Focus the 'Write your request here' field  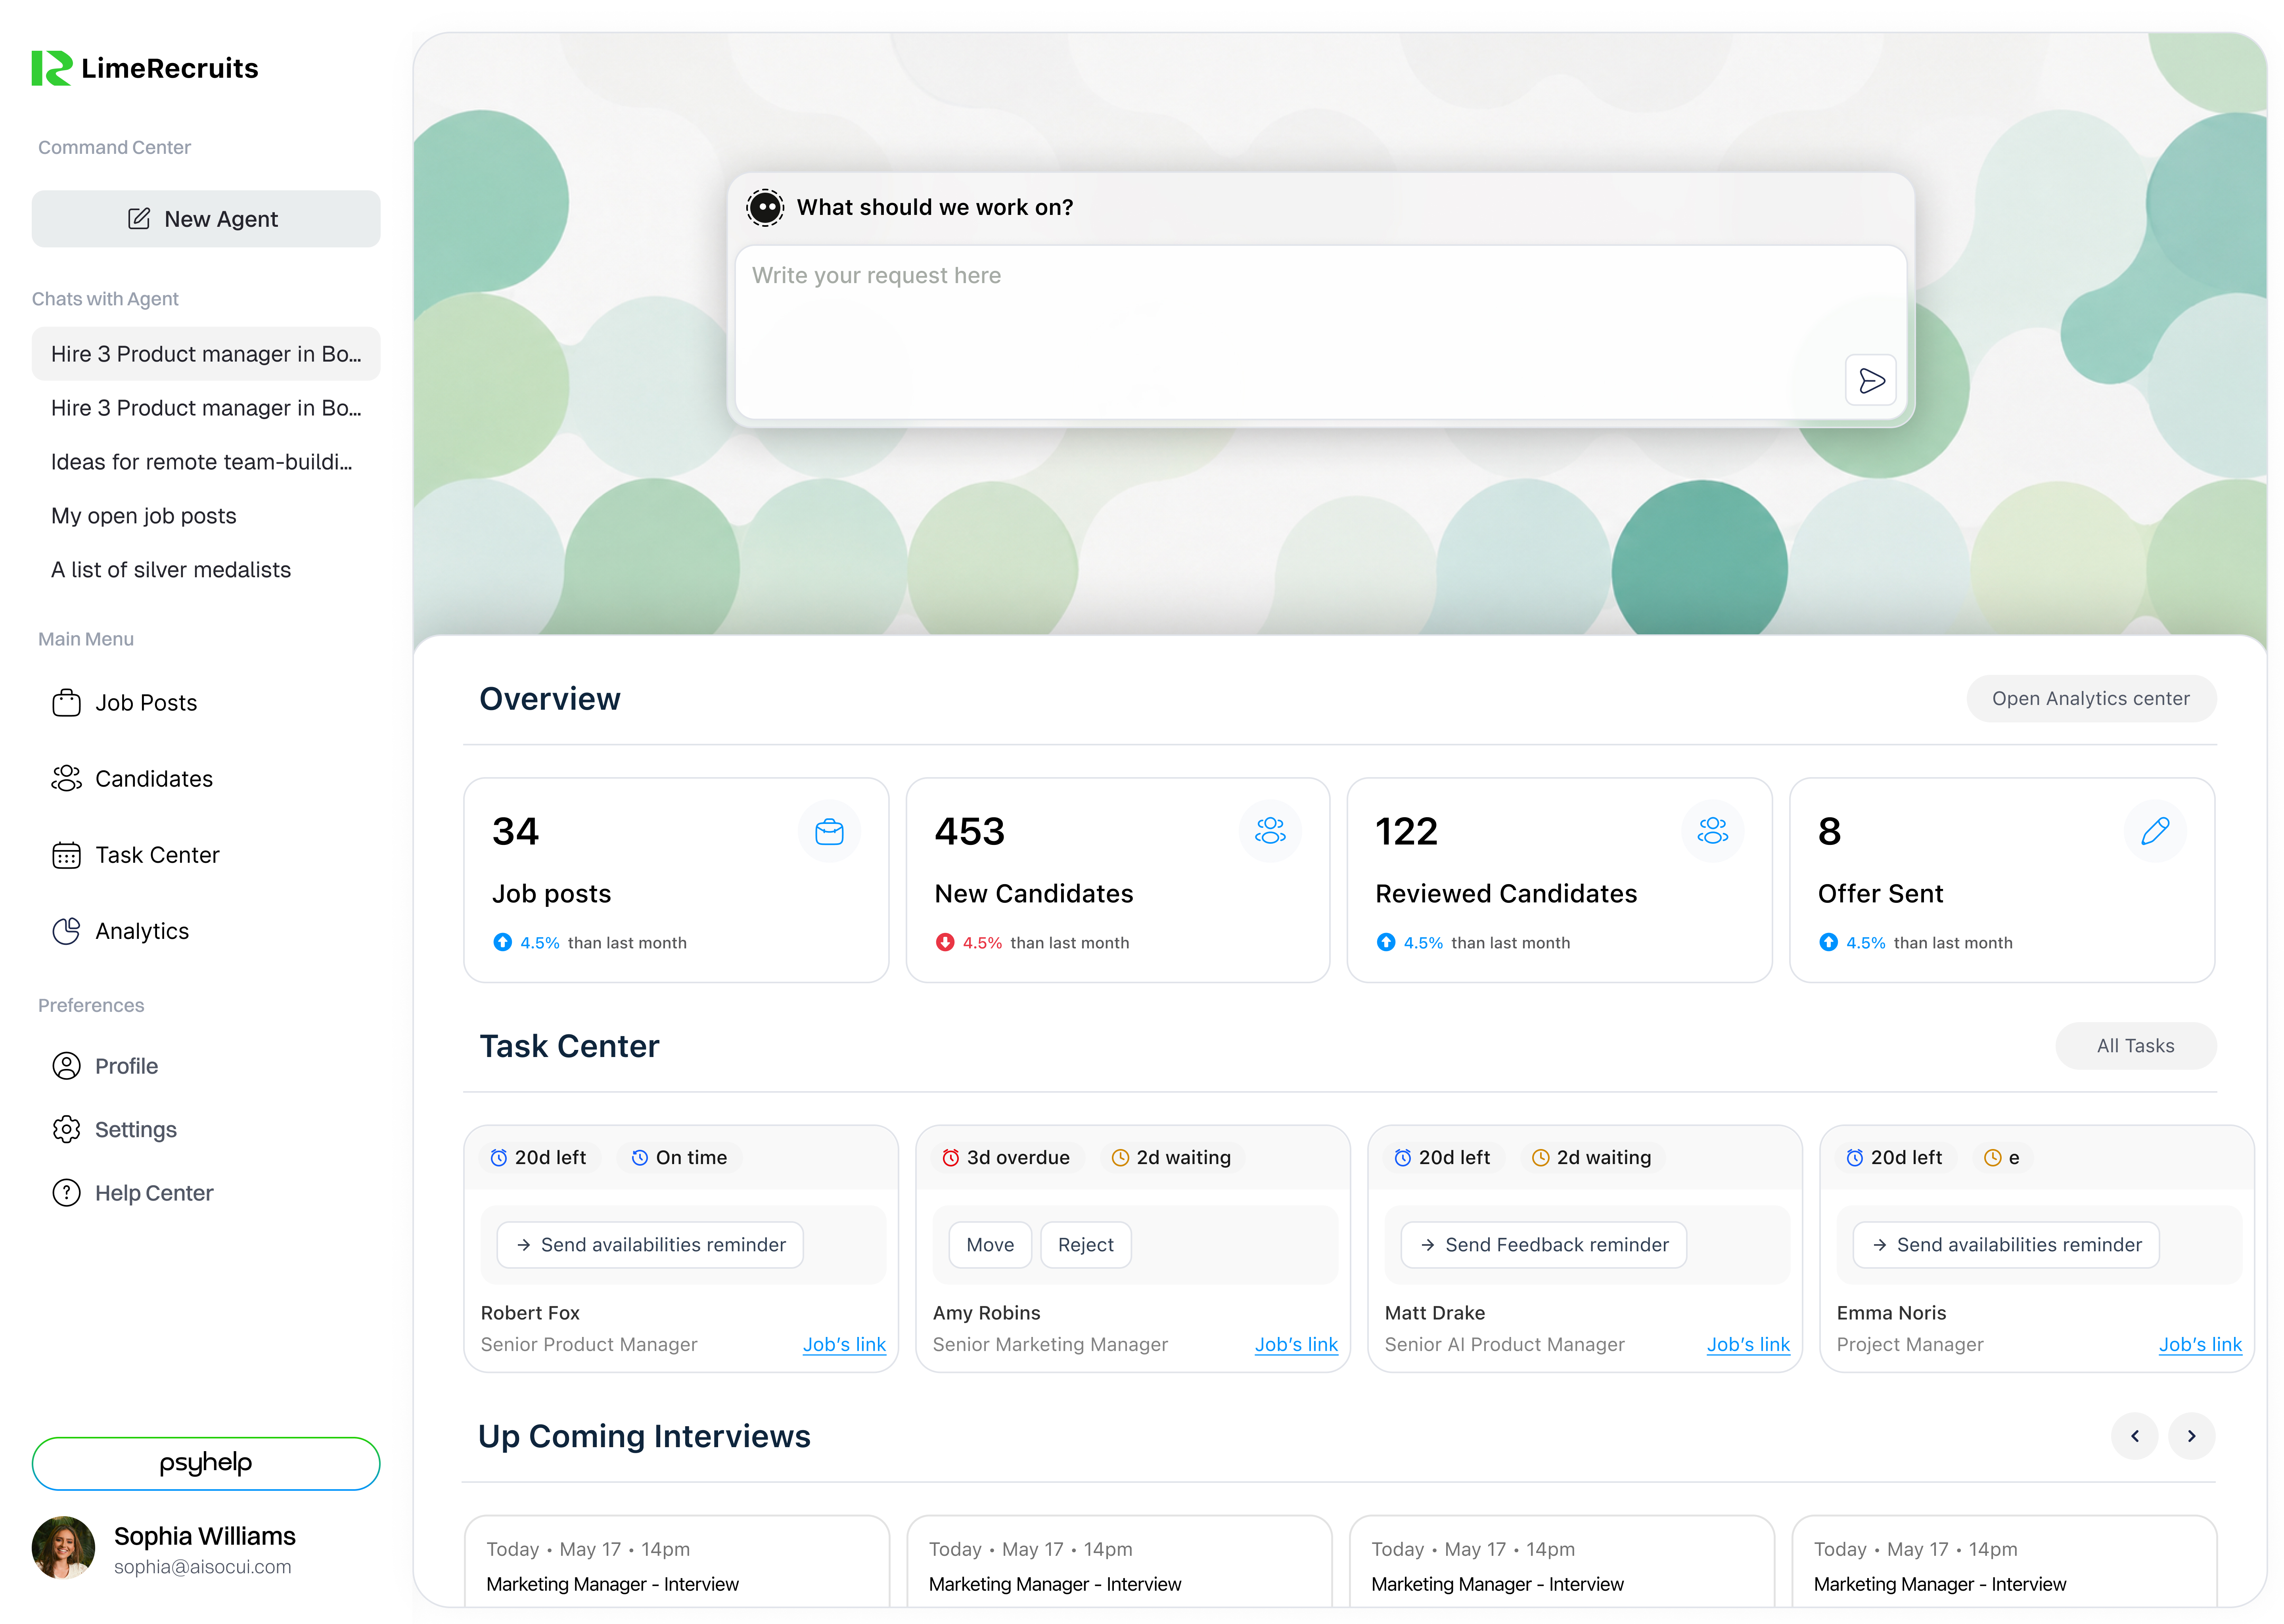click(1320, 332)
